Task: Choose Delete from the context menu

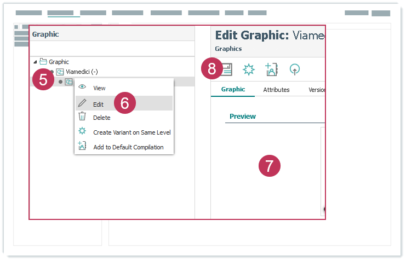Action: [101, 118]
